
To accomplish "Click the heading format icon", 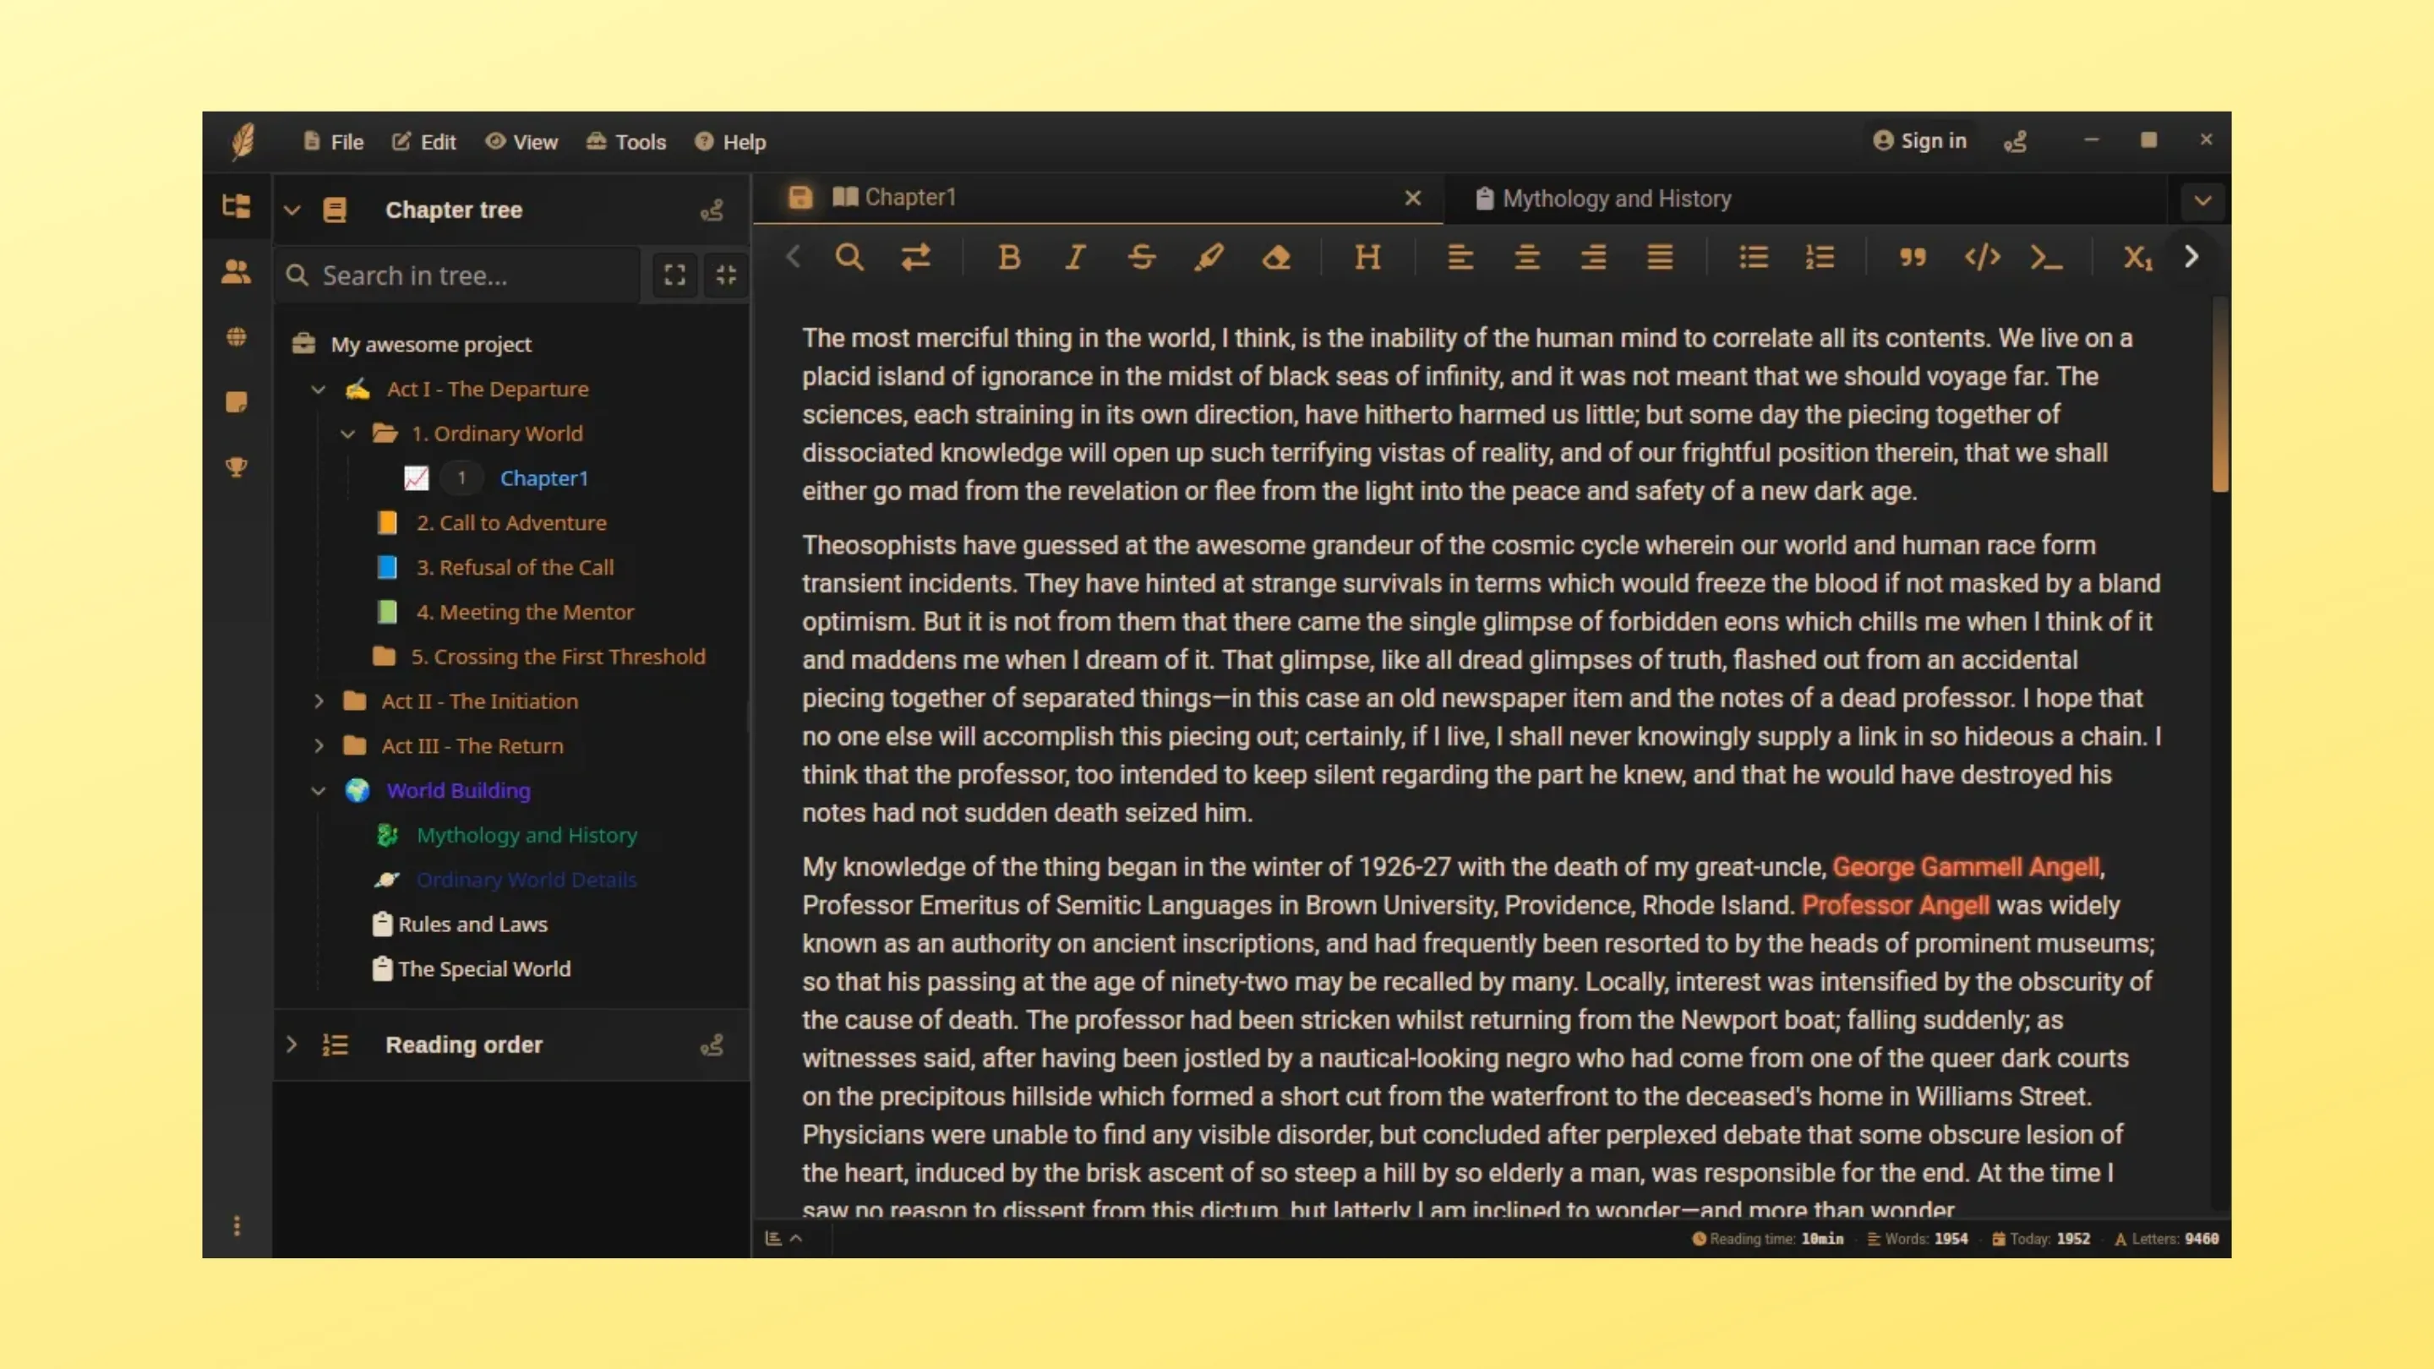I will click(x=1367, y=257).
